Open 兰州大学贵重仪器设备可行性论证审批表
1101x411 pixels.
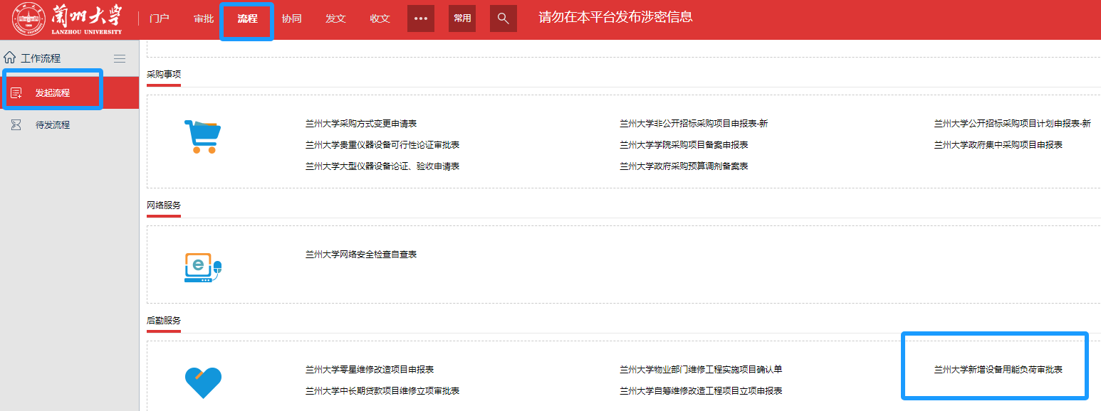(382, 145)
